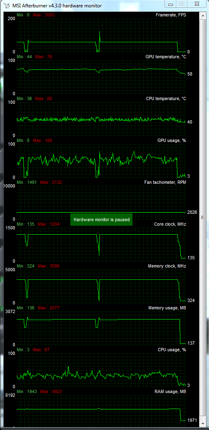
Task: Close the hardware monitor window
Action: pyautogui.click(x=196, y=4)
